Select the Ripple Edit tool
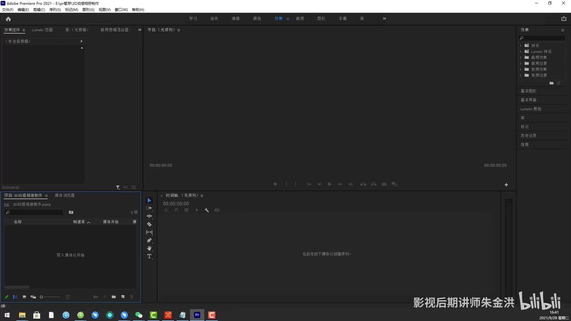Viewport: 571px width, 321px height. [x=149, y=216]
